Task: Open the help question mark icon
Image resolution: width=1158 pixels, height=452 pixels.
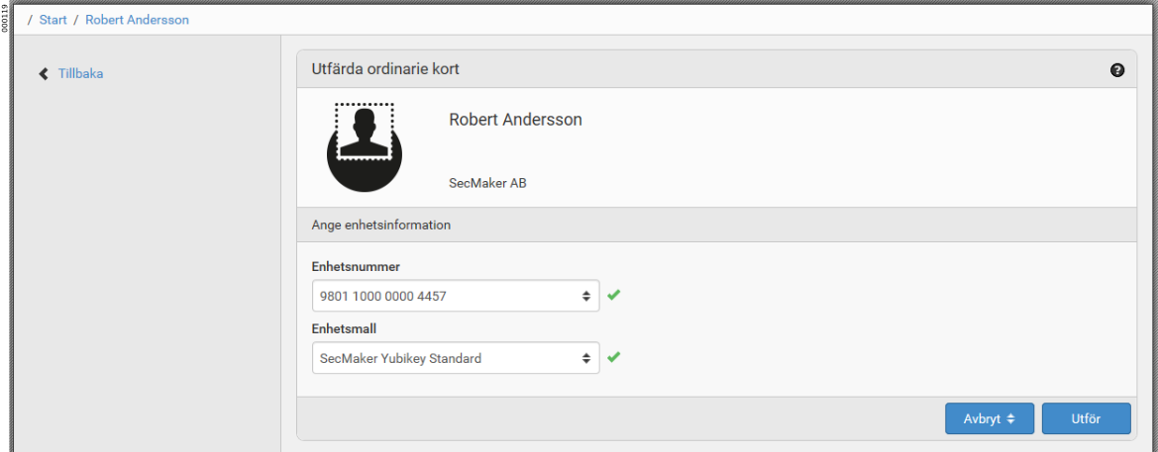Action: pyautogui.click(x=1117, y=70)
